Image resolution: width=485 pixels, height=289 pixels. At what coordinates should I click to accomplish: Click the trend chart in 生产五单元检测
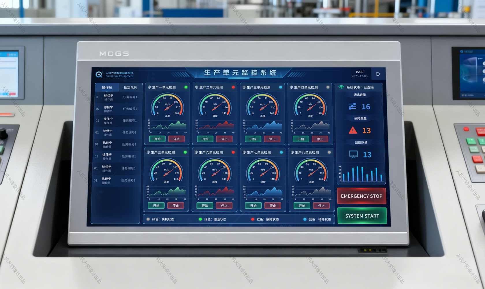tap(167, 192)
